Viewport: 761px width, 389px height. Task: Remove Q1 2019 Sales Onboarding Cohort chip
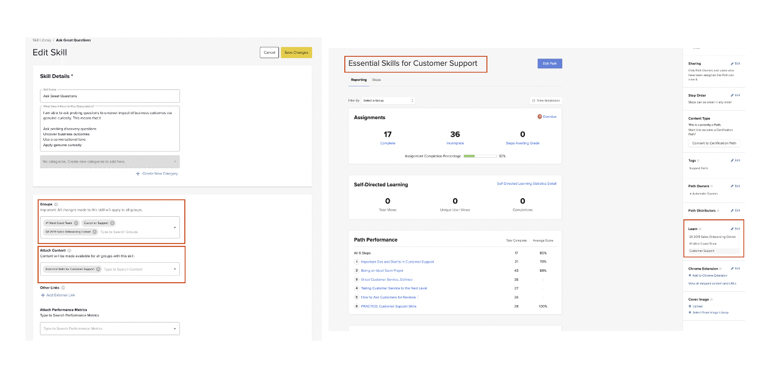click(95, 231)
